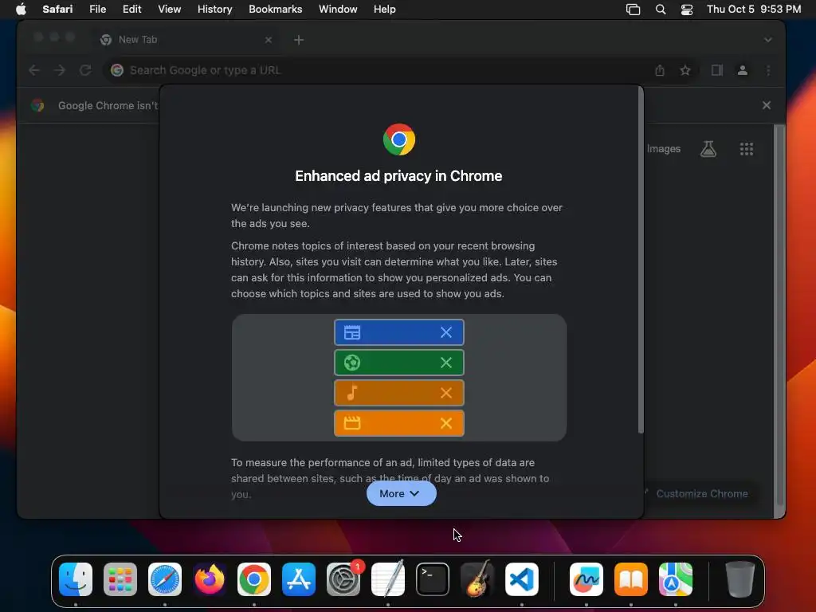This screenshot has width=816, height=612.
Task: Open App Store from the Dock
Action: click(299, 579)
